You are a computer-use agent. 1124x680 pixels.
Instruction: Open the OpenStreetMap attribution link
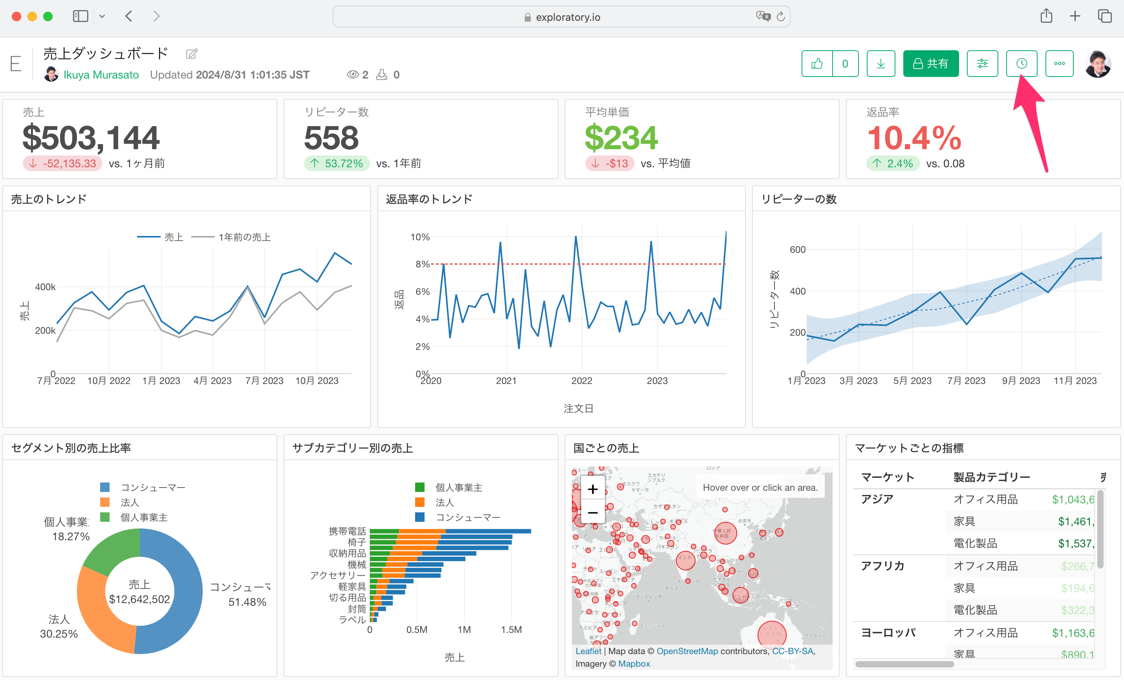point(687,651)
